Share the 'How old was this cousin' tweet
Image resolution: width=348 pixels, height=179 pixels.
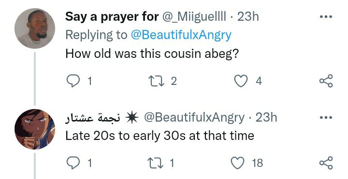(326, 81)
